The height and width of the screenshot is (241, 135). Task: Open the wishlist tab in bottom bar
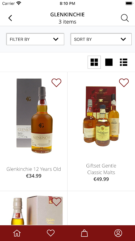point(51,233)
